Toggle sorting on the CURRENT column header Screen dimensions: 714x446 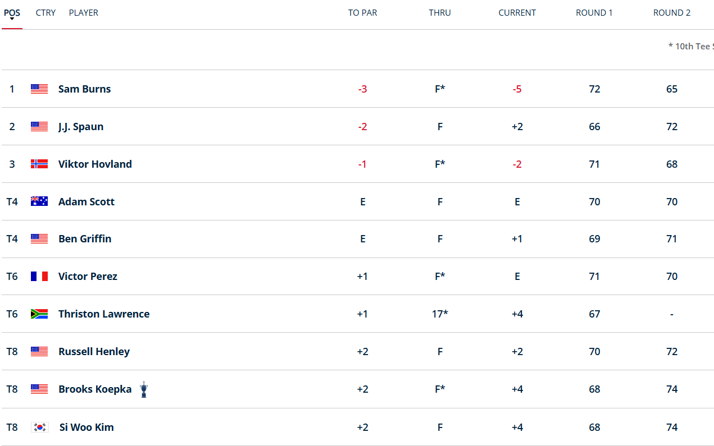517,12
